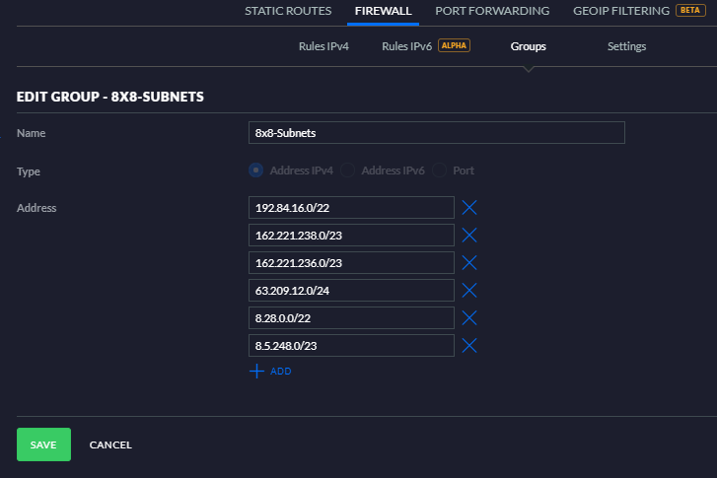Go to Rules IPv4 sub-tab
The width and height of the screenshot is (717, 478).
(x=323, y=46)
